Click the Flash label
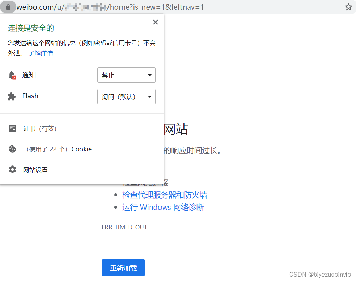 pyautogui.click(x=30, y=96)
